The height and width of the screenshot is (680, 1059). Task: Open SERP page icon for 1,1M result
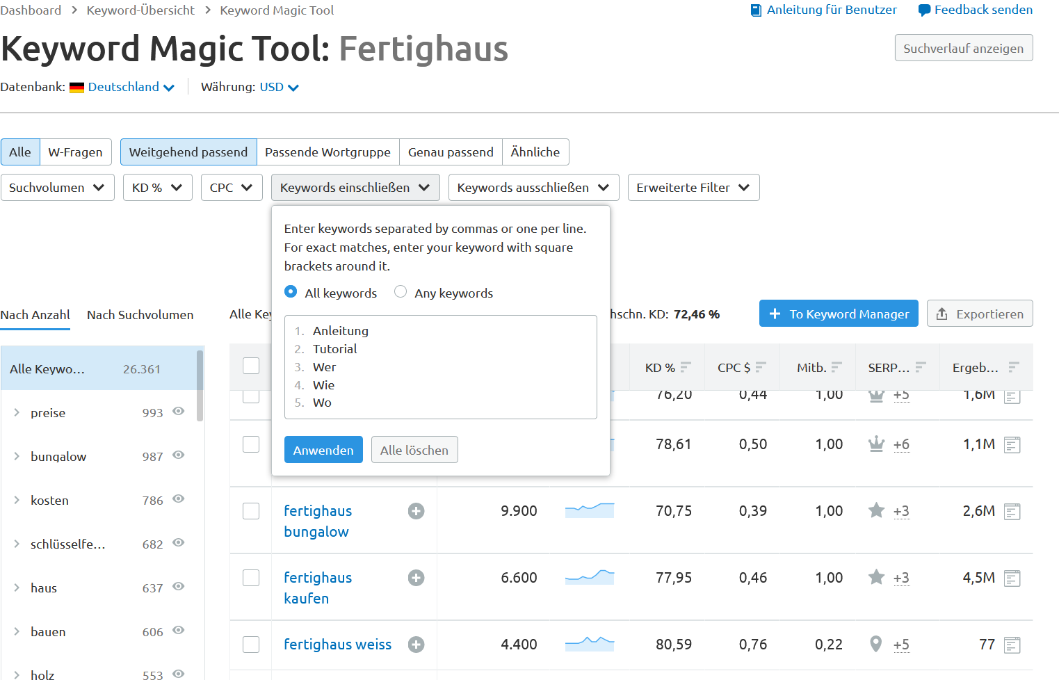[1012, 445]
